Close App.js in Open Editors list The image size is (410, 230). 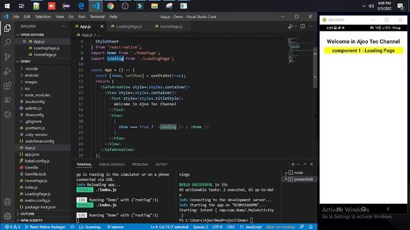(24, 42)
